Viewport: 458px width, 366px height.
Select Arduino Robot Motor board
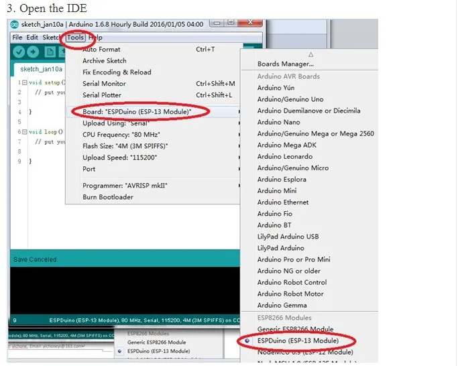pyautogui.click(x=310, y=294)
